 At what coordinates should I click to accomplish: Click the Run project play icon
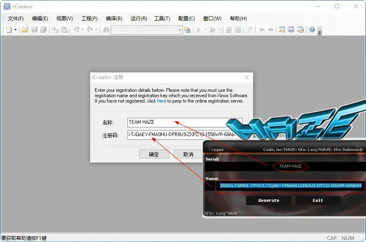(199, 30)
